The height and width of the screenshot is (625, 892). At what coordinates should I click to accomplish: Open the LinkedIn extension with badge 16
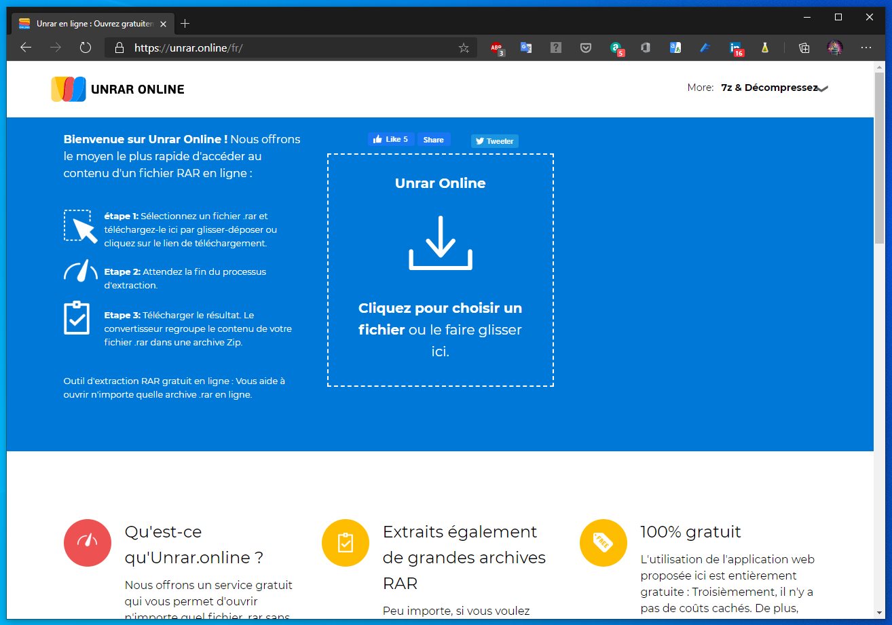736,48
